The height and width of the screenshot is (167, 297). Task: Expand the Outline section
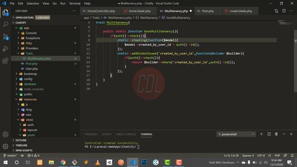pos(45,140)
